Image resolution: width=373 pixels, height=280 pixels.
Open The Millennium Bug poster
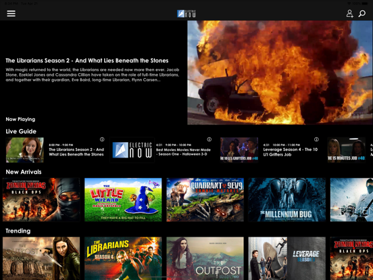(x=287, y=200)
